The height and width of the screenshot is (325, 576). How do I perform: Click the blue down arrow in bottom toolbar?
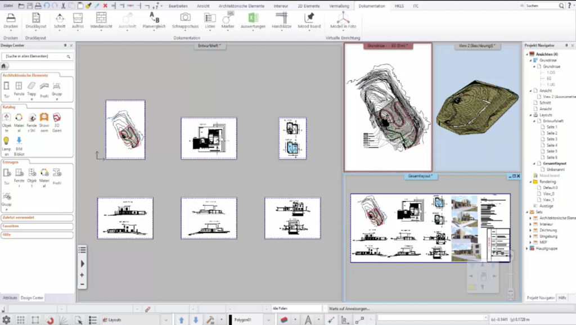coord(196,320)
